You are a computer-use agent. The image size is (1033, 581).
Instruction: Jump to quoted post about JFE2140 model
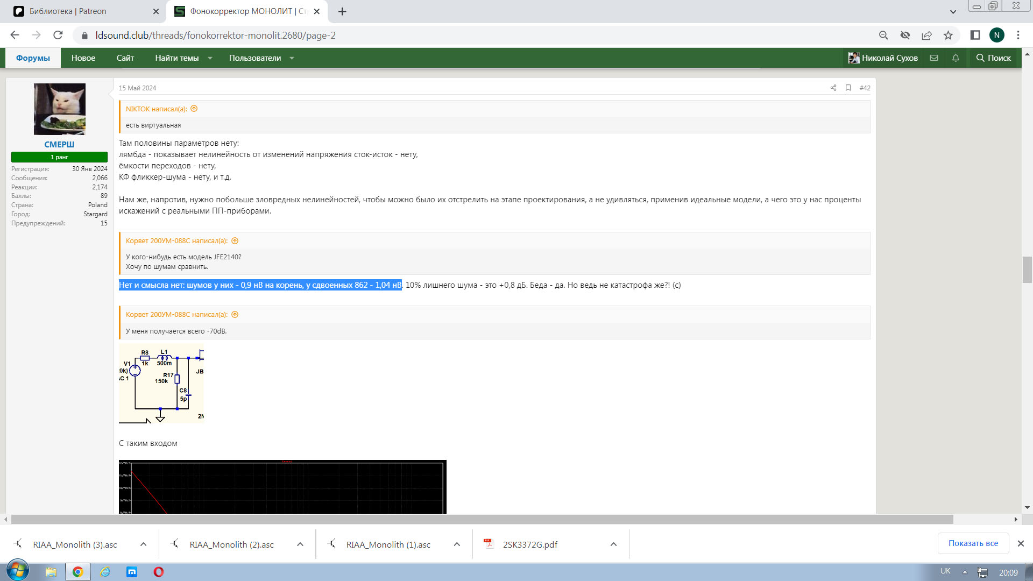(x=235, y=241)
